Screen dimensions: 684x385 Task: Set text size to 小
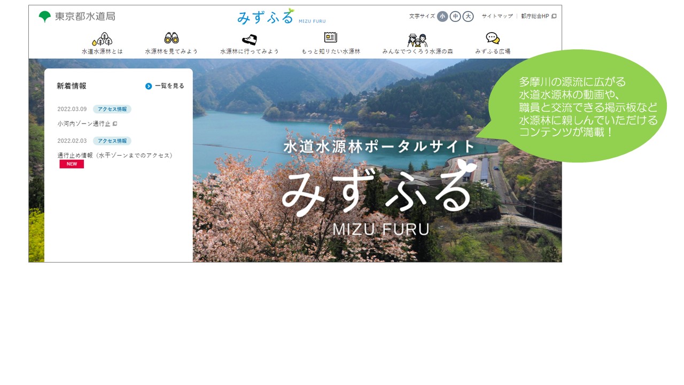(442, 17)
